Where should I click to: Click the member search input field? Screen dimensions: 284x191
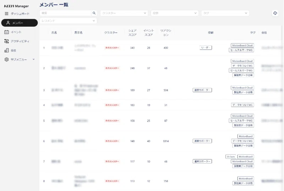pos(65,13)
